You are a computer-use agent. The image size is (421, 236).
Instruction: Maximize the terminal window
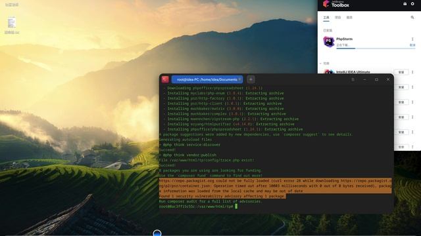376,79
